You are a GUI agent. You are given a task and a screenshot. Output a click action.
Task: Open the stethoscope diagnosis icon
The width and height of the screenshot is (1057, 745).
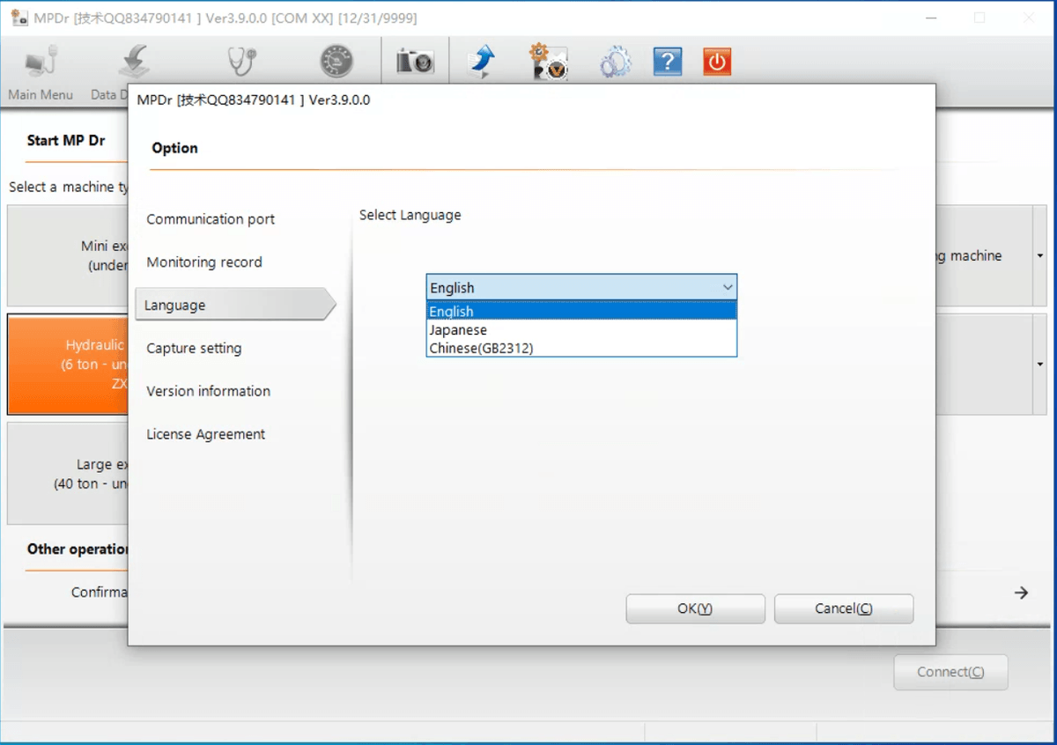(240, 62)
